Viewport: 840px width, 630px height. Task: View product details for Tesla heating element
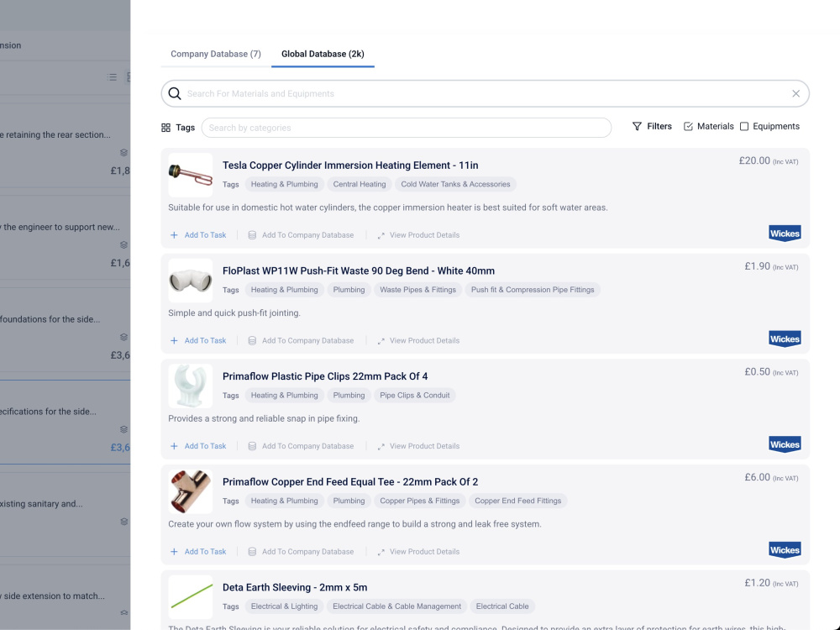pos(418,235)
